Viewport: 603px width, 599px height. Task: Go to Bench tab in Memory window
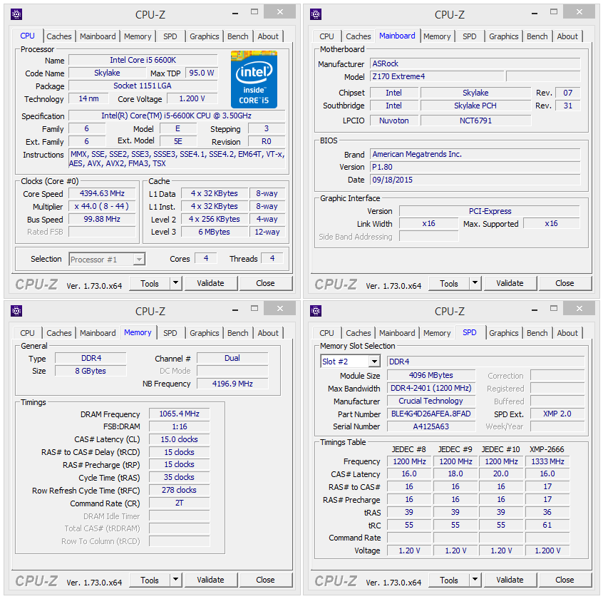(x=237, y=333)
